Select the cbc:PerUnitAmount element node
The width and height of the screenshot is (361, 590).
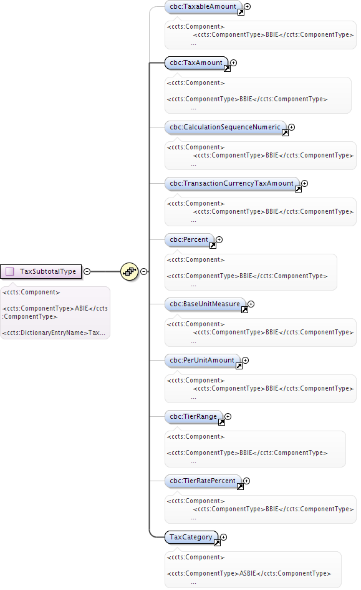coord(202,360)
